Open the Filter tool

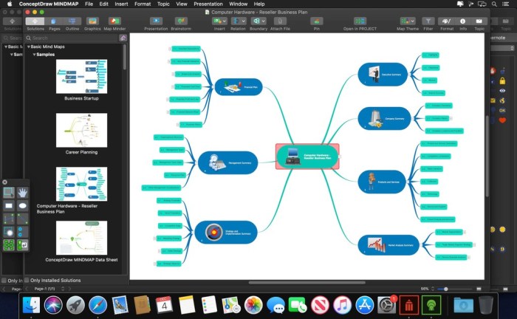(428, 21)
